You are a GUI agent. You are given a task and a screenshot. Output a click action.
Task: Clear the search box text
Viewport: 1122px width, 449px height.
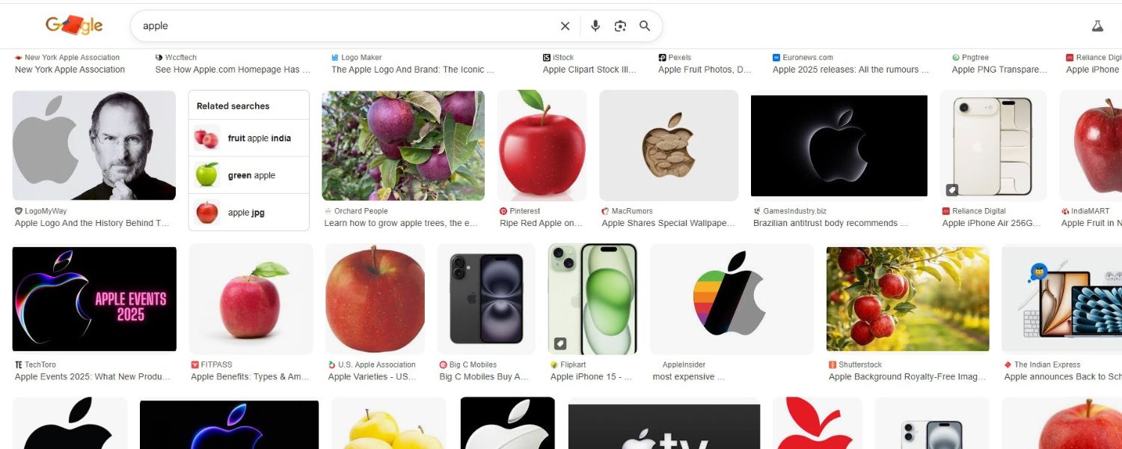(x=565, y=26)
